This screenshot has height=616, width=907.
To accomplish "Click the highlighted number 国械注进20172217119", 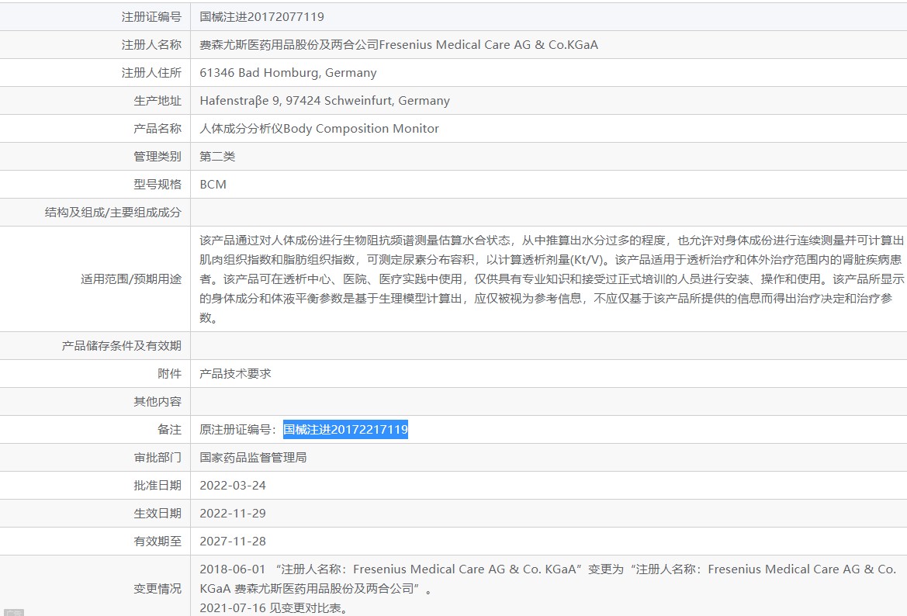I will tap(345, 429).
